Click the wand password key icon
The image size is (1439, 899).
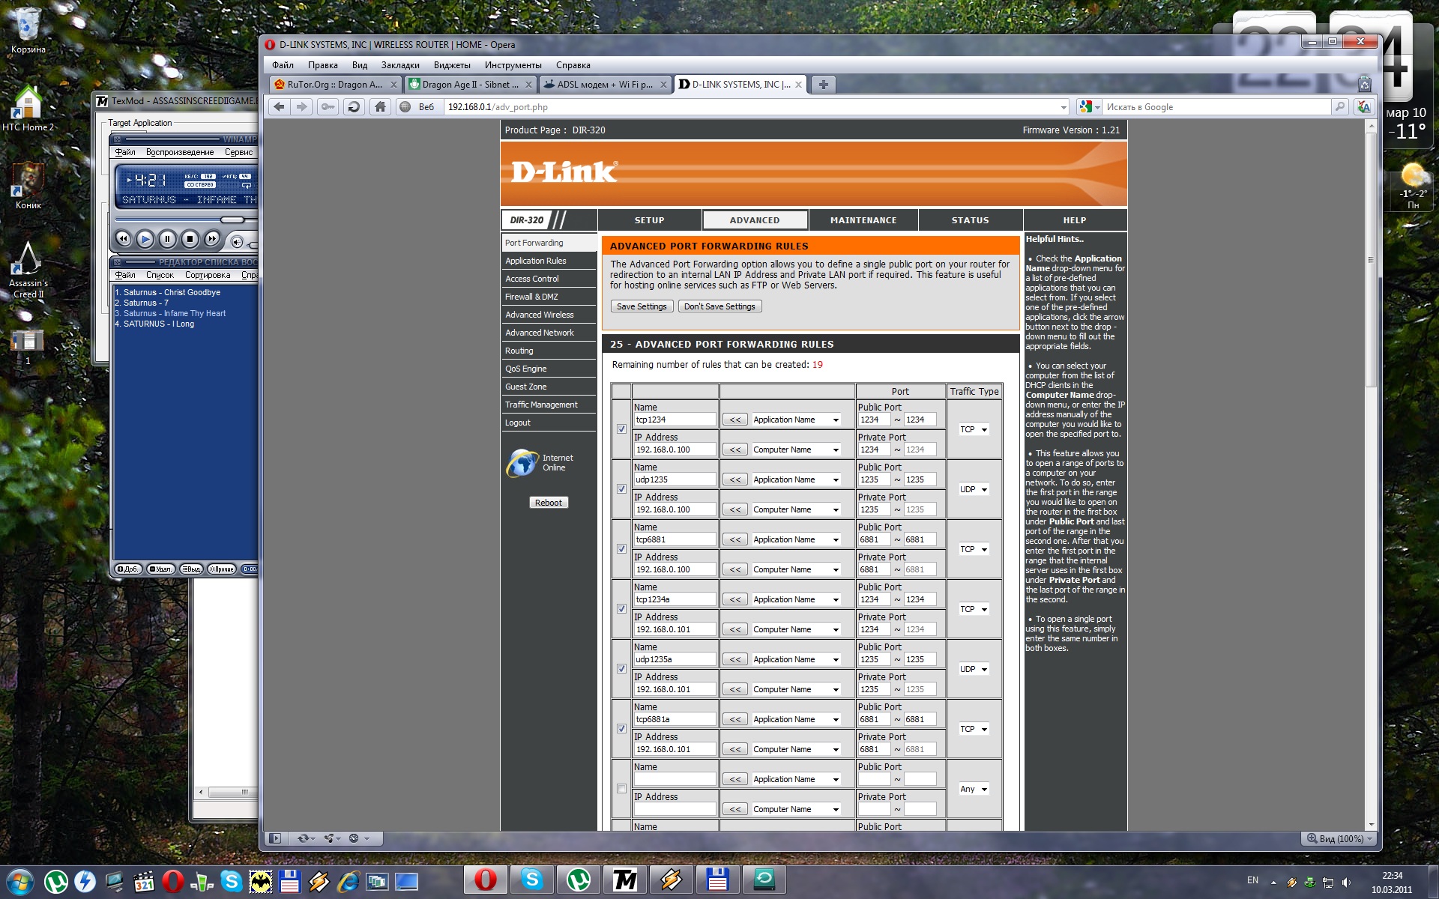[328, 107]
